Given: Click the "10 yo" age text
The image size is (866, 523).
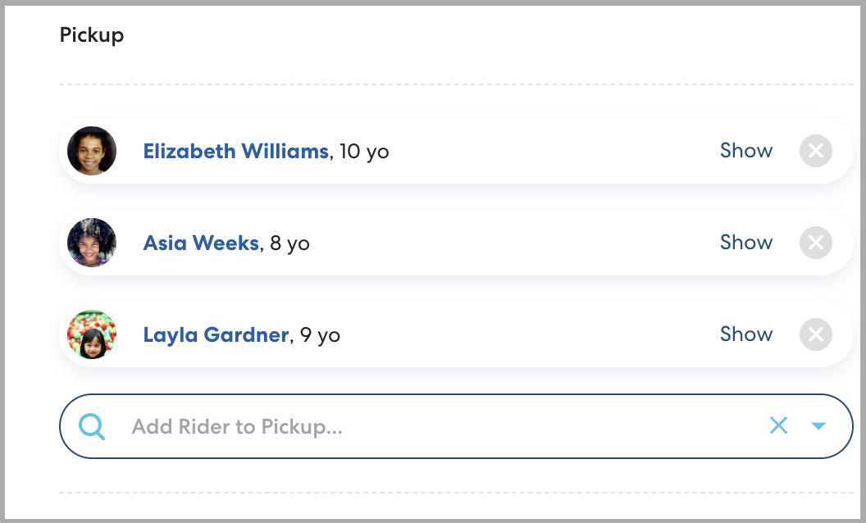Looking at the screenshot, I should (364, 152).
